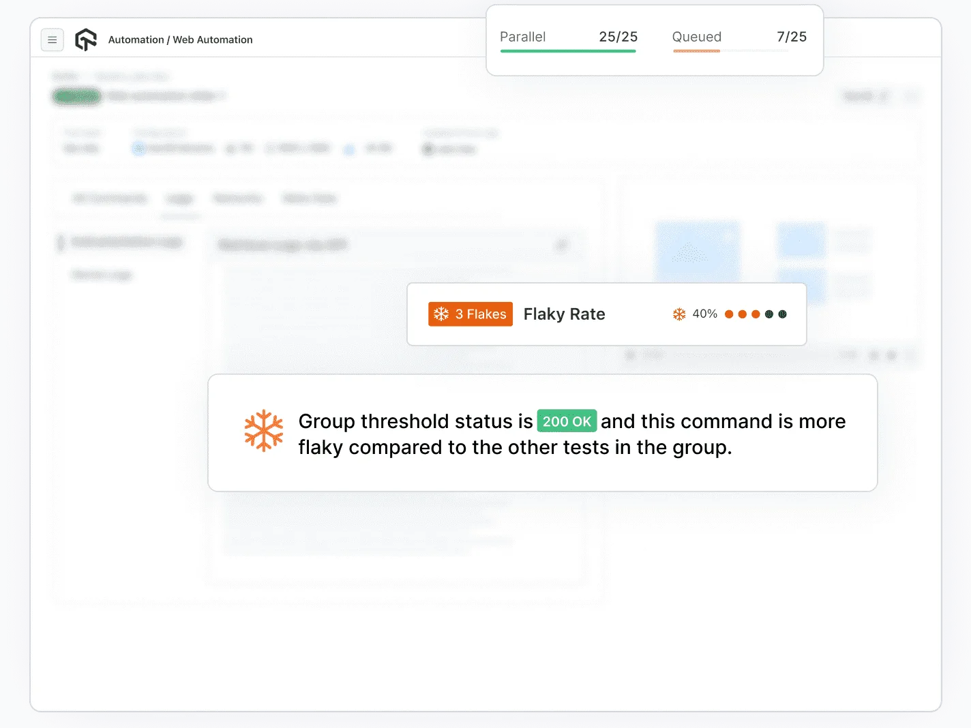Toggle the fourth dotted green indicator circle
Image resolution: width=971 pixels, height=728 pixels.
(768, 314)
